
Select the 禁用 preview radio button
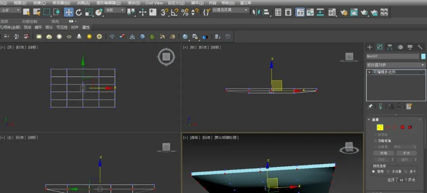point(373,172)
